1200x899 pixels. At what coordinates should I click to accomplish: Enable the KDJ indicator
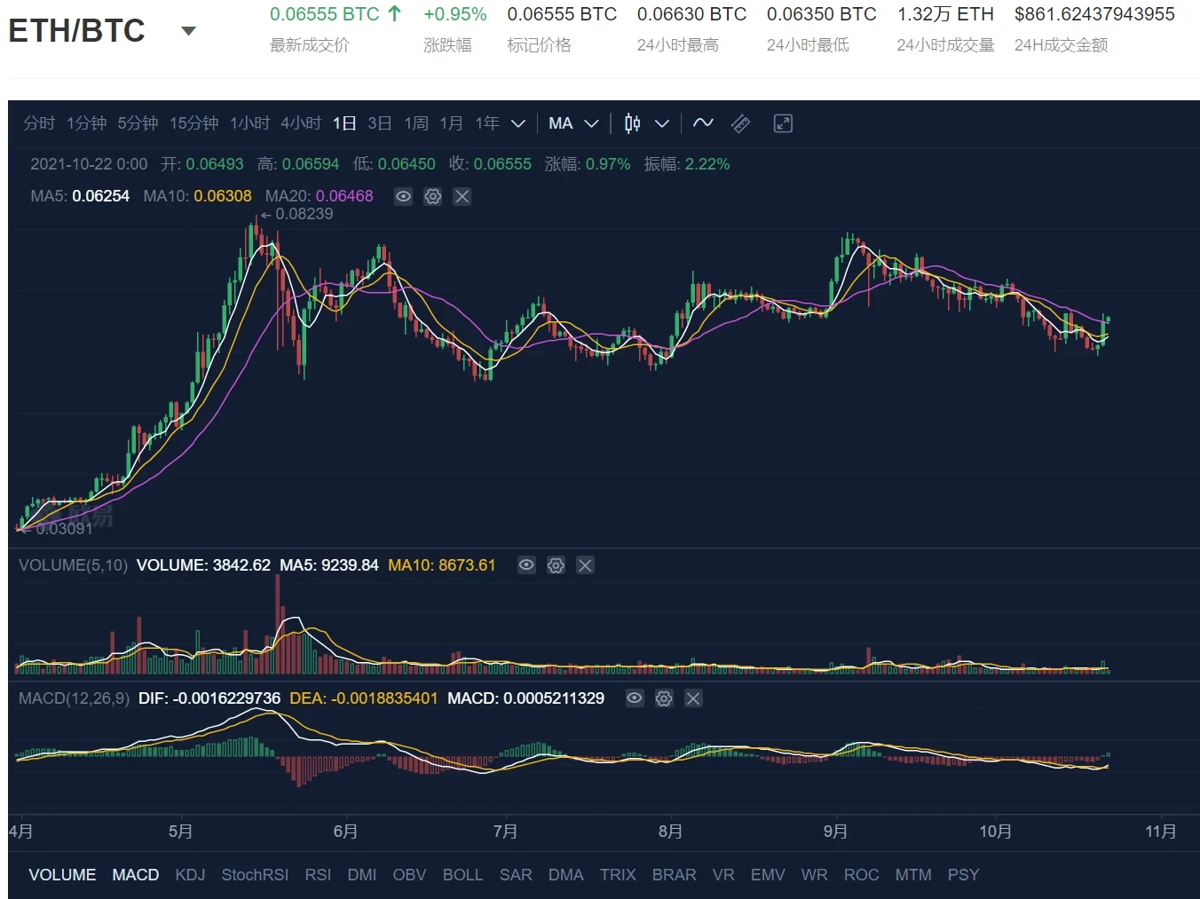click(190, 875)
